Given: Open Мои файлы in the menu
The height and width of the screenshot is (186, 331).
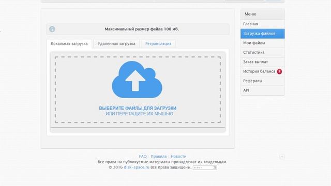Looking at the screenshot, I should 262,43.
